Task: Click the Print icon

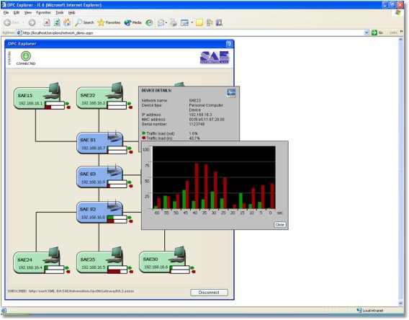Action: 174,23
